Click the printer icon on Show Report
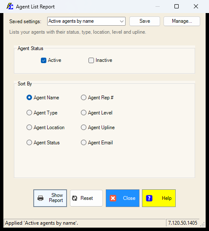The width and height of the screenshot is (209, 231). click(40, 198)
